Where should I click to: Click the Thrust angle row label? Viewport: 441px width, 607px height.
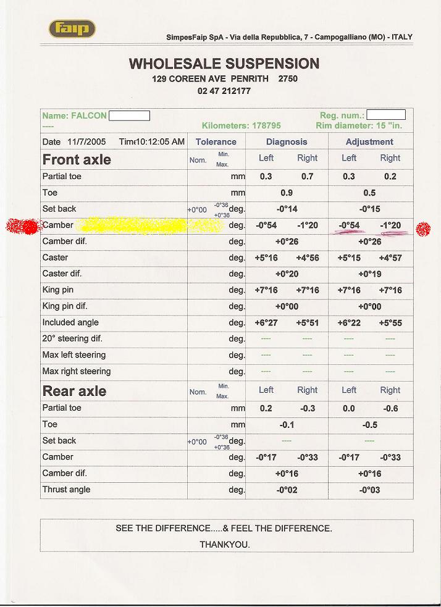(66, 490)
